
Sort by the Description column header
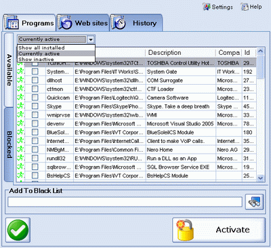181,53
